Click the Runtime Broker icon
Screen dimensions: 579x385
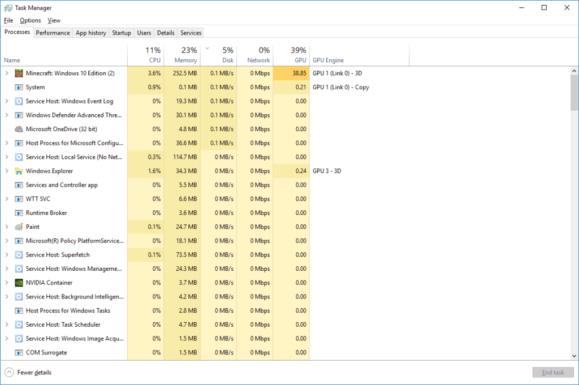pos(19,213)
